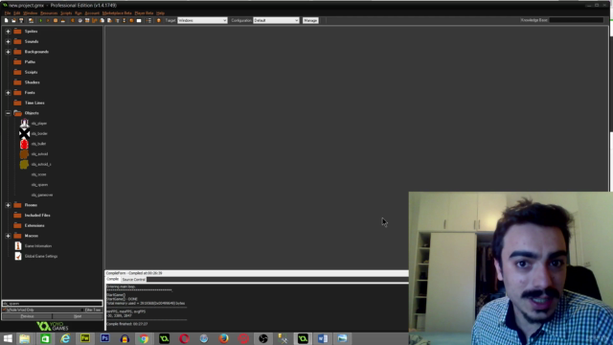
Task: Click the Create room toolbar icon
Action: tap(139, 20)
